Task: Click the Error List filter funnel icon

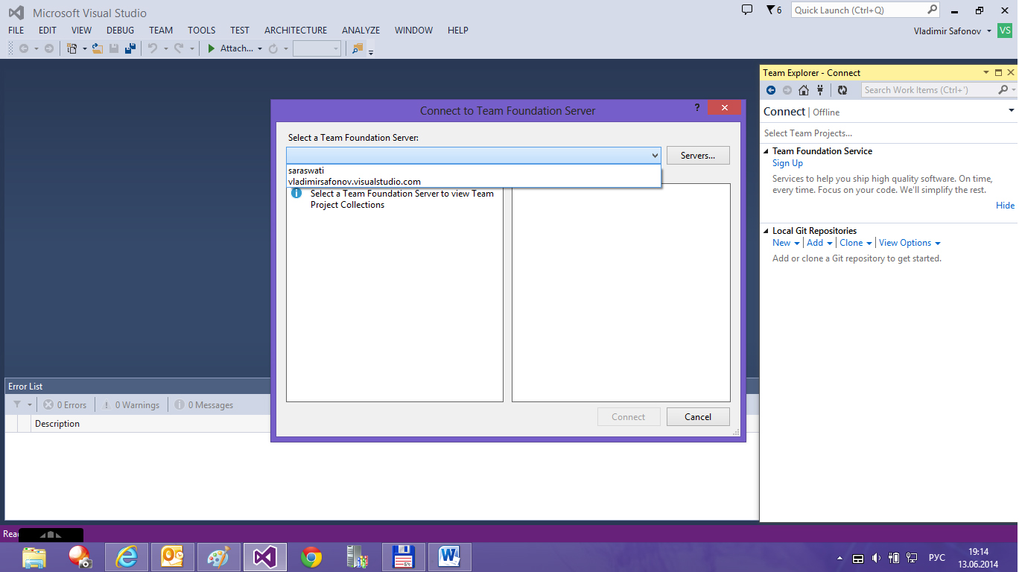Action: [x=17, y=404]
